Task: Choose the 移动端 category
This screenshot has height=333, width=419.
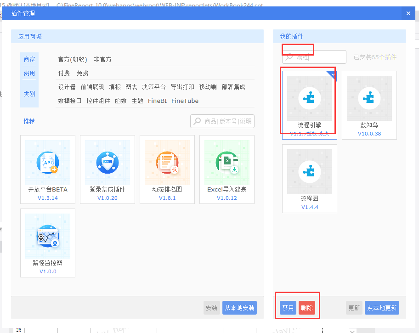Action: click(208, 87)
